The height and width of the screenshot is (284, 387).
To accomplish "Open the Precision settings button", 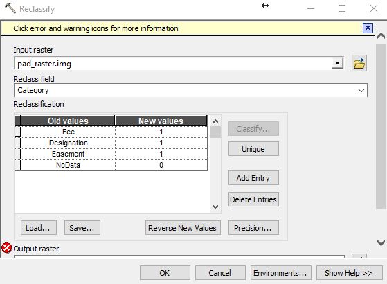I will [253, 228].
